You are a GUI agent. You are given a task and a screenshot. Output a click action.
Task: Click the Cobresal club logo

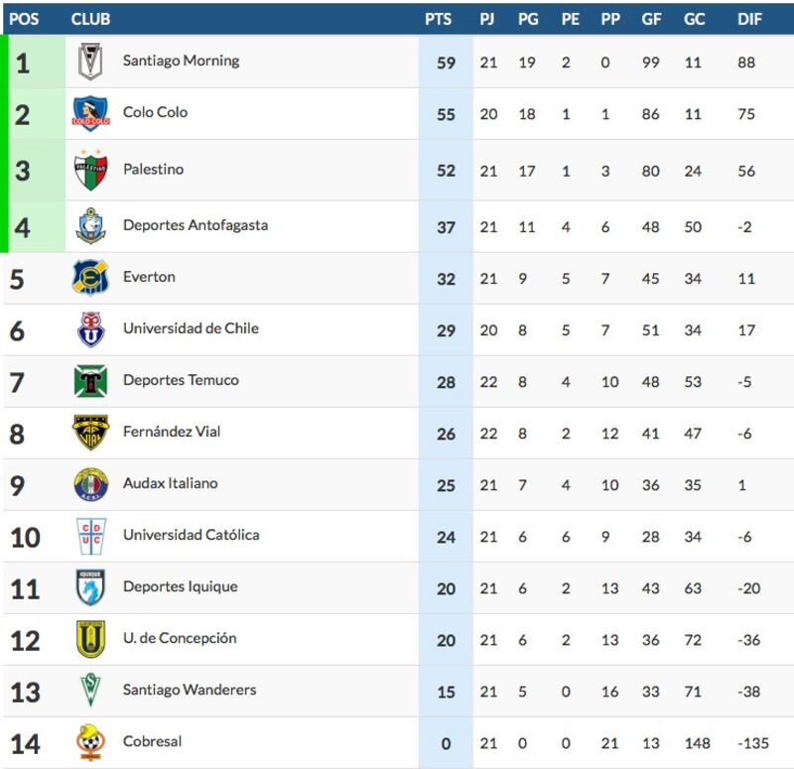(x=90, y=742)
